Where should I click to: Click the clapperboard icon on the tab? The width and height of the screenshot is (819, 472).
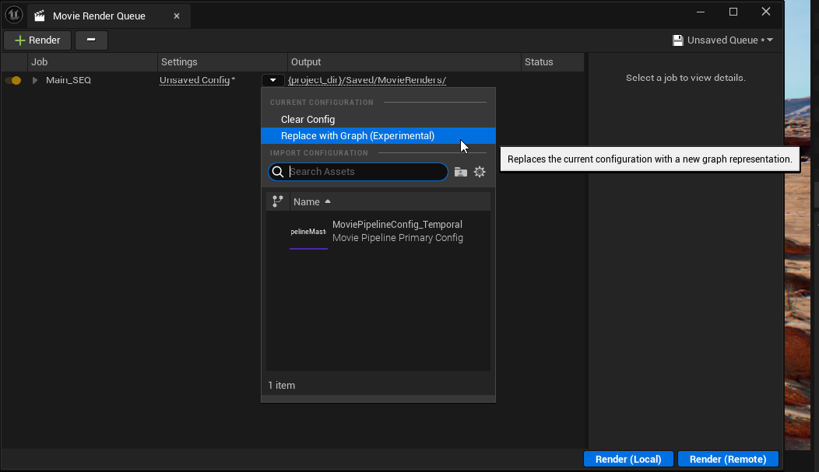tap(40, 16)
